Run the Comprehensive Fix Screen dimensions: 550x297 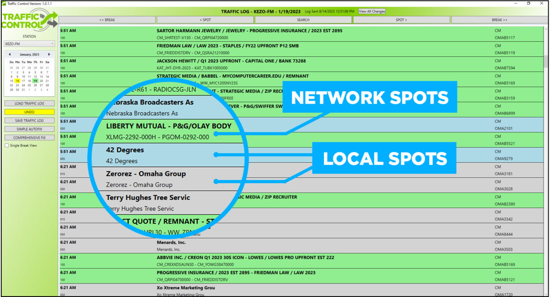pos(29,137)
